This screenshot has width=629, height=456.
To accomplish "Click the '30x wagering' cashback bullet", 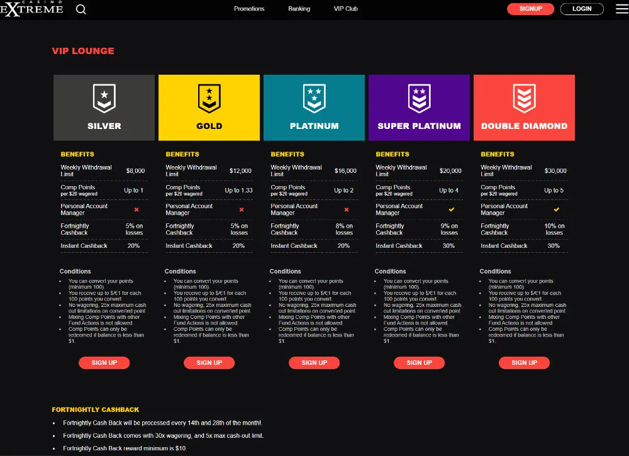I will (x=164, y=436).
